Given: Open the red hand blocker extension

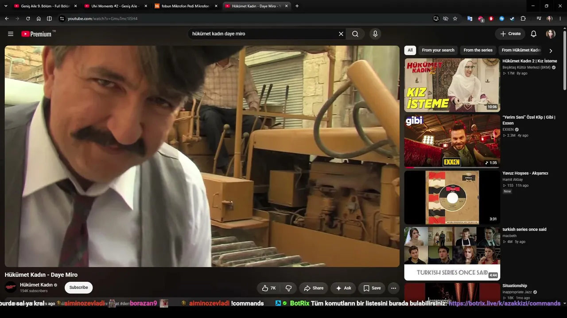Looking at the screenshot, I should (491, 19).
